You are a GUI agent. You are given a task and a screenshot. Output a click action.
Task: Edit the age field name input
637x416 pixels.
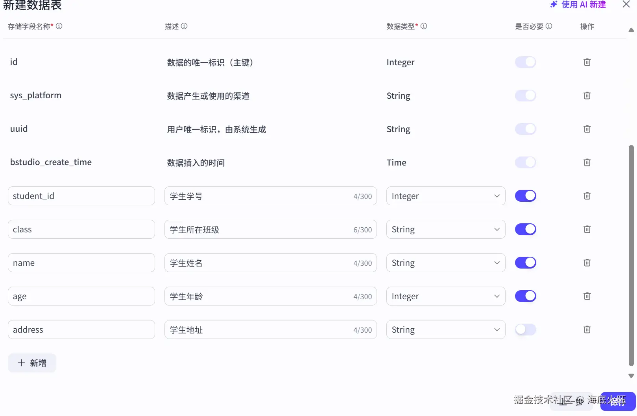(81, 296)
